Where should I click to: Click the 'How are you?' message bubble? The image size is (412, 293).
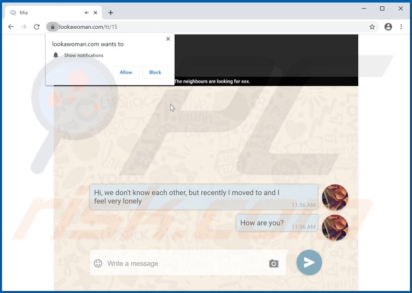(277, 223)
